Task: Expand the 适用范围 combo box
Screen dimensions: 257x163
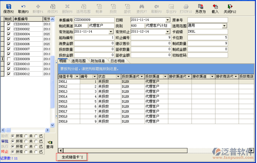Action: [x=224, y=26]
